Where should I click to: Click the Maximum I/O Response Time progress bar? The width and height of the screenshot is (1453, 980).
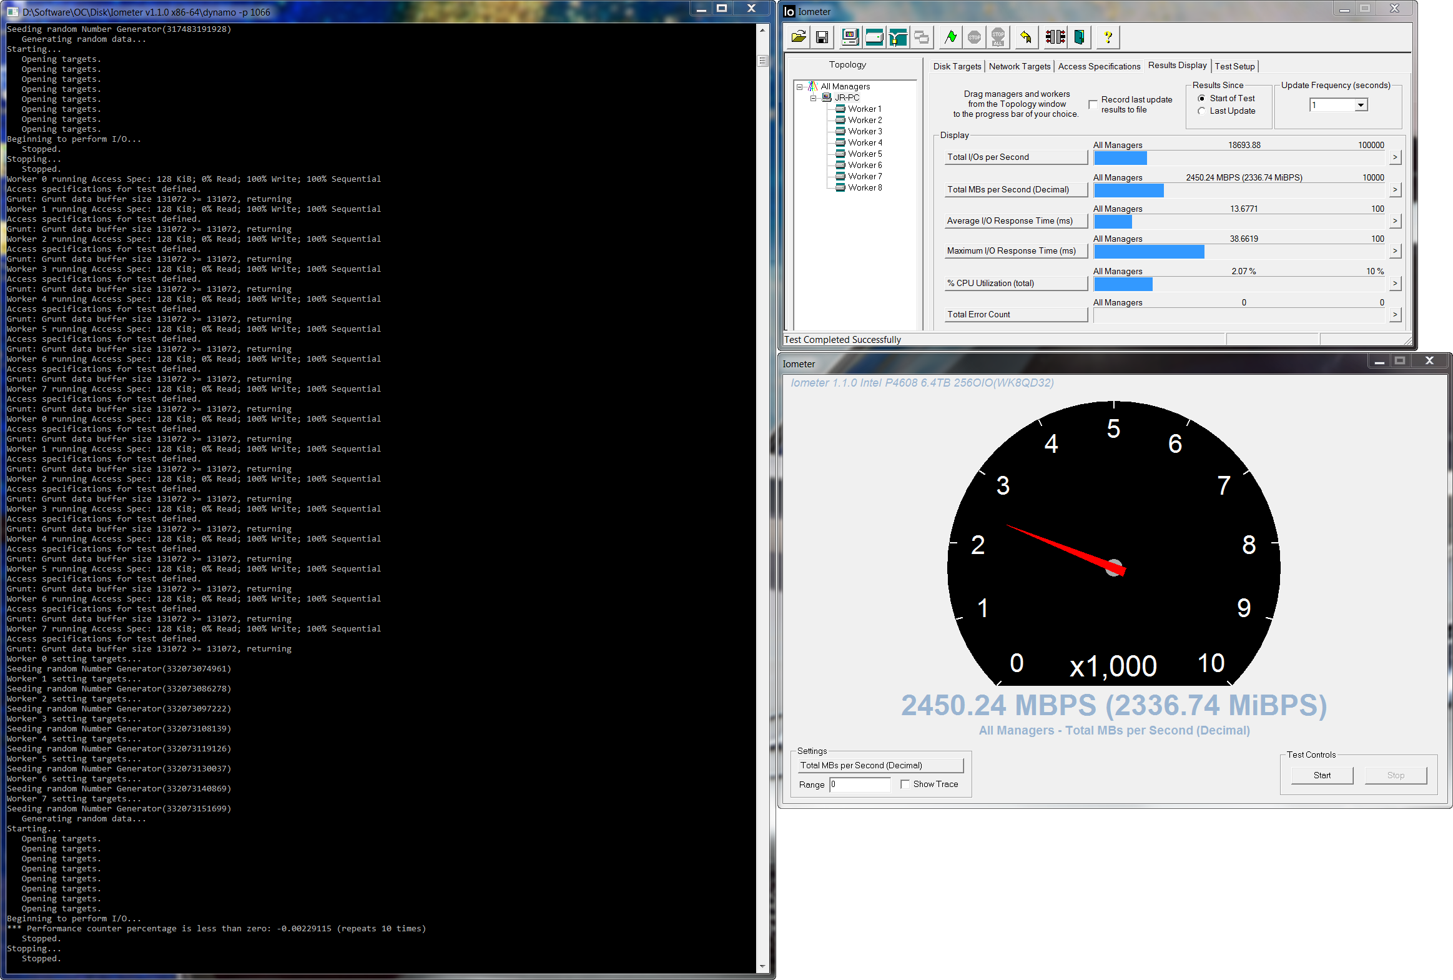point(1239,251)
